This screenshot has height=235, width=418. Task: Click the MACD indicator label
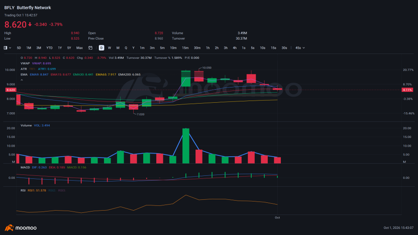click(25, 168)
